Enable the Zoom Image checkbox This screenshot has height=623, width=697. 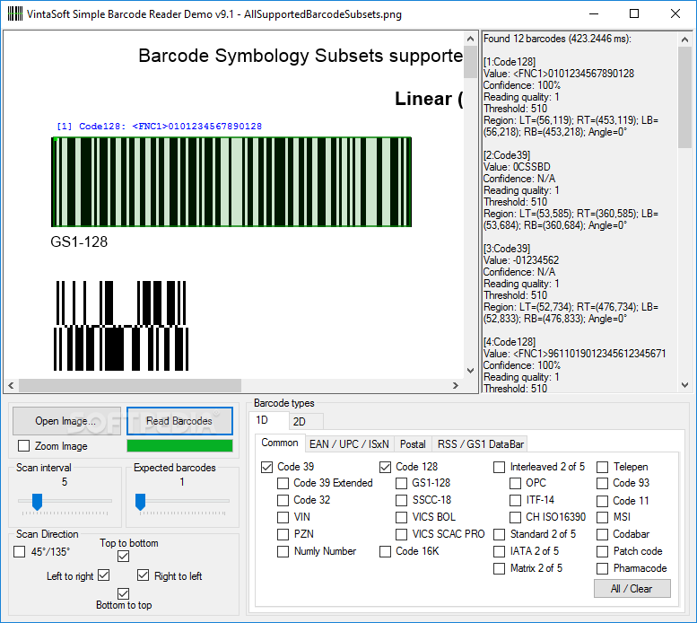coord(23,445)
